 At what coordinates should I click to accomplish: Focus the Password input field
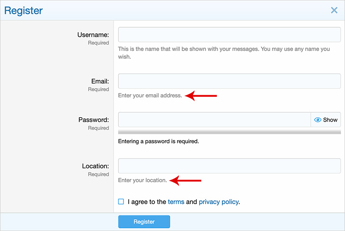tap(214, 120)
